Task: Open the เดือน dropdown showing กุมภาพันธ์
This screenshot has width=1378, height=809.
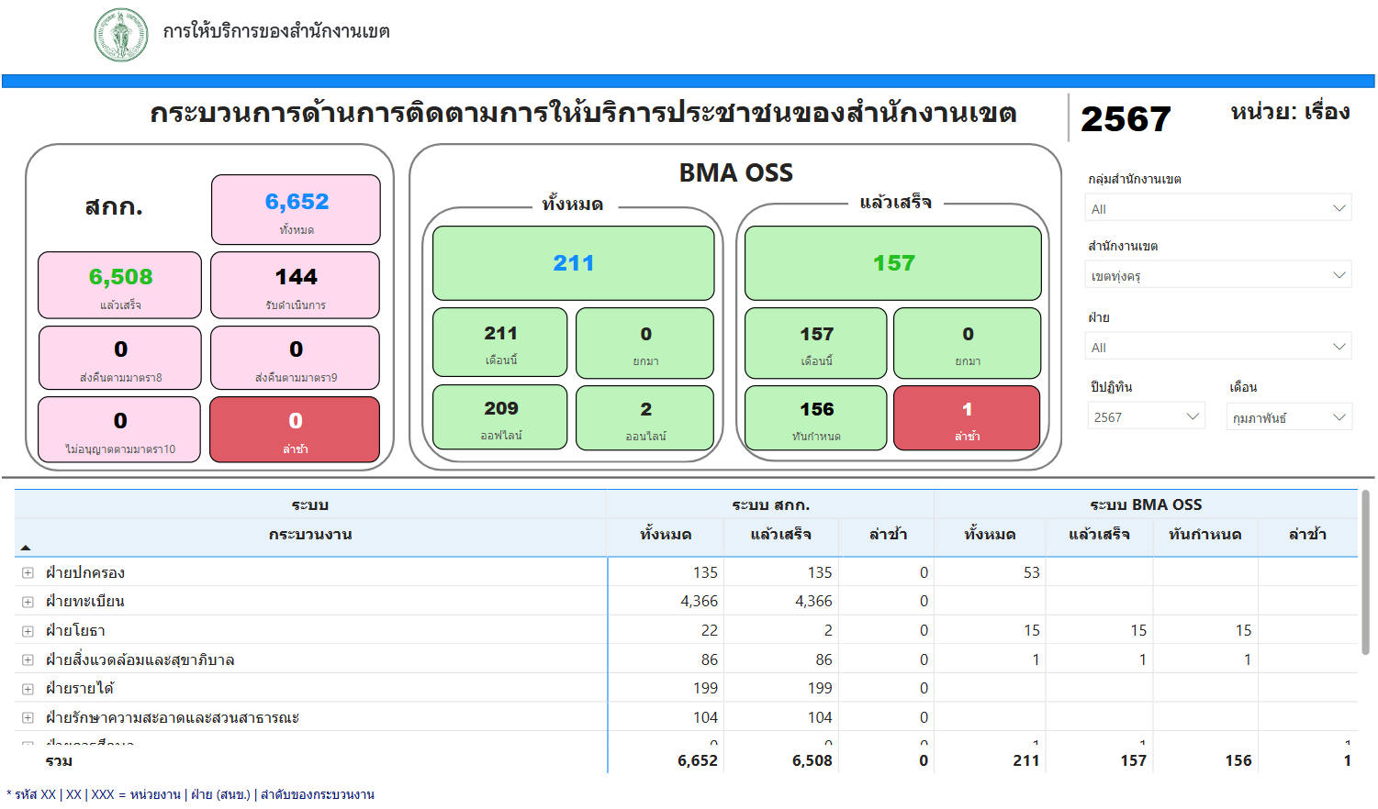Action: [1289, 417]
